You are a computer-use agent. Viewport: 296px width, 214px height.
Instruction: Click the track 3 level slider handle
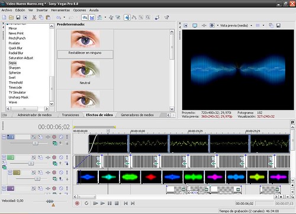(x=37, y=179)
